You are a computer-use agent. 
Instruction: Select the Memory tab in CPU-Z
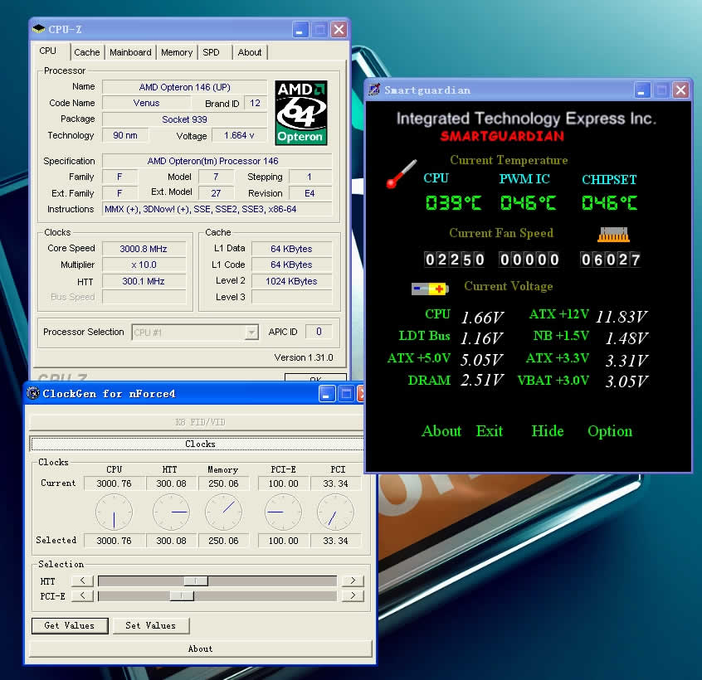pyautogui.click(x=177, y=52)
